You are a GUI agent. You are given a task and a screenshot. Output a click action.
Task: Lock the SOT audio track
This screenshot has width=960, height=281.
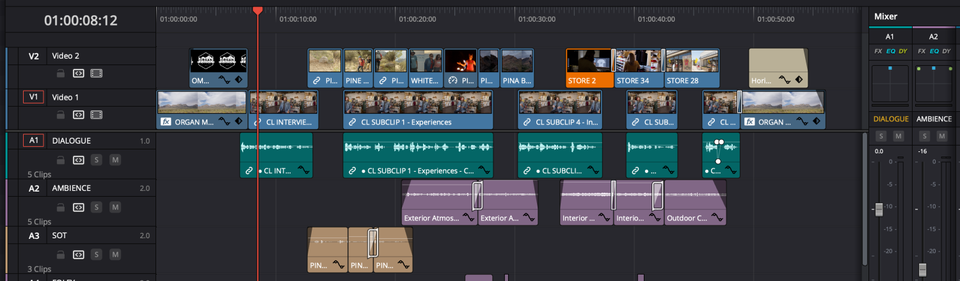click(60, 254)
